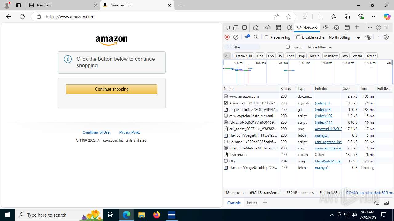Screen dimensions: 394x221
Task: Toggle the network filter bar icon
Action: [247, 37]
